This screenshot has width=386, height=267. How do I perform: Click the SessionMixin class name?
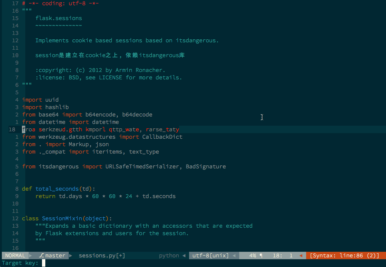62,218
